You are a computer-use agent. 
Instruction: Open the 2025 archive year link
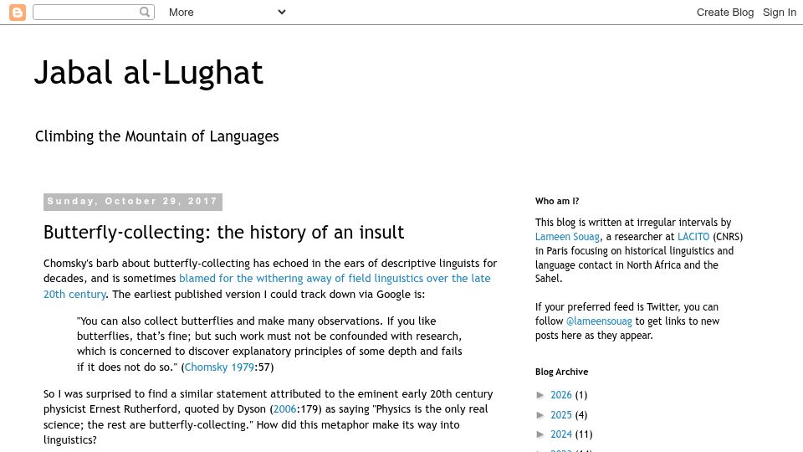pos(560,414)
